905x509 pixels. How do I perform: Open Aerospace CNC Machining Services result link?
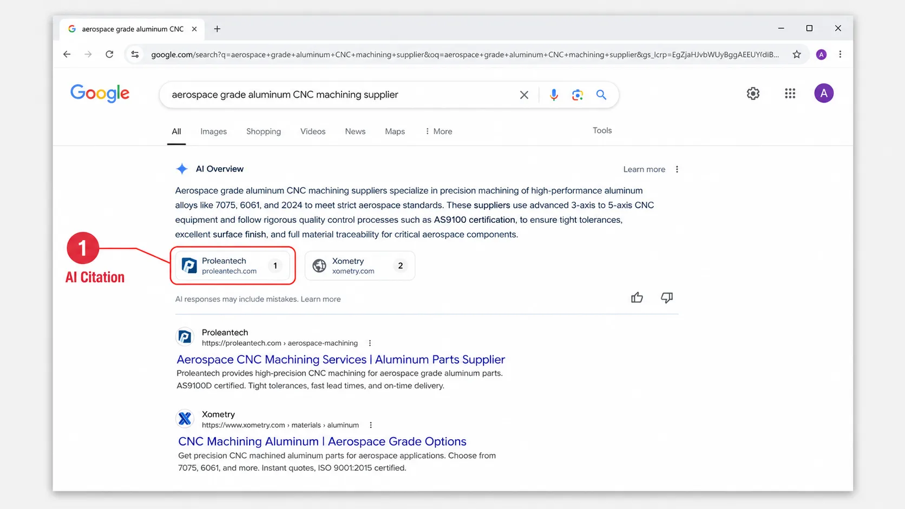coord(341,360)
